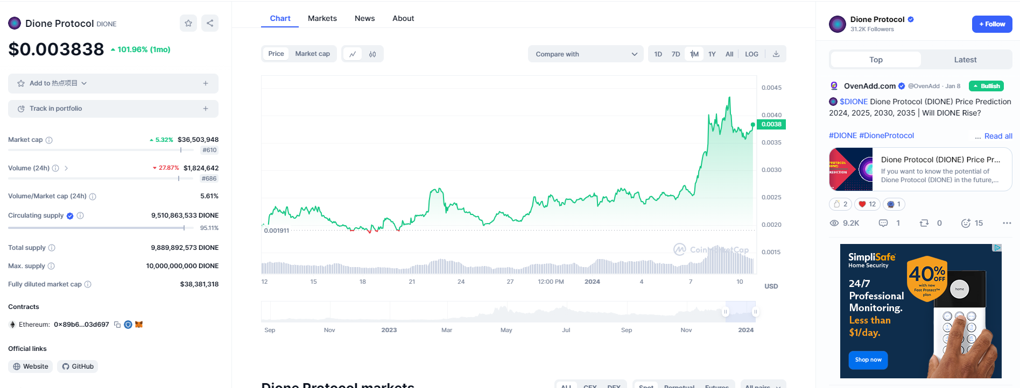Switch to News tab

click(x=364, y=18)
